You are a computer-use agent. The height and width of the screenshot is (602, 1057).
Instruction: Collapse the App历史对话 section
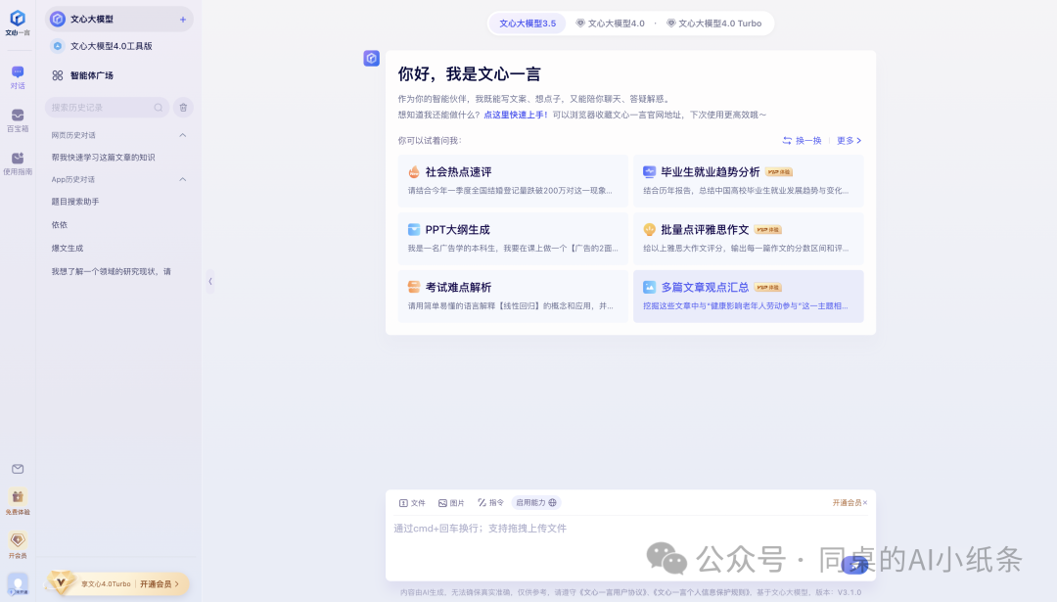[182, 179]
